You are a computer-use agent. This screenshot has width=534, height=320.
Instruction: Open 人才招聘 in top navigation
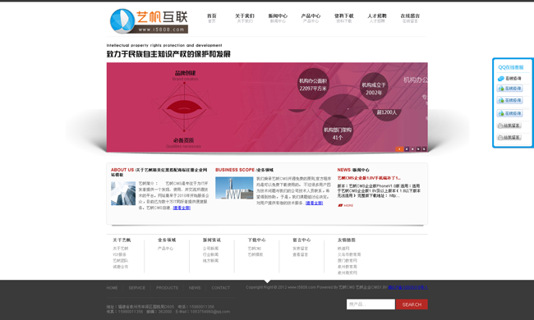(376, 18)
